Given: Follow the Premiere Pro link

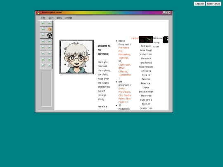Looking at the screenshot, I should coord(123,49).
